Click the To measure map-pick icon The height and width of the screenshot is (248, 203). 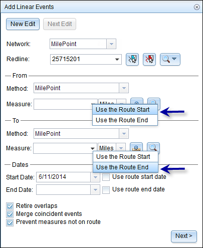136,147
